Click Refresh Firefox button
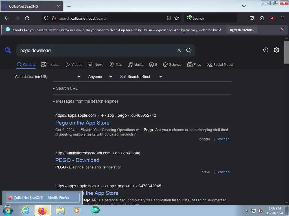 tap(242, 30)
